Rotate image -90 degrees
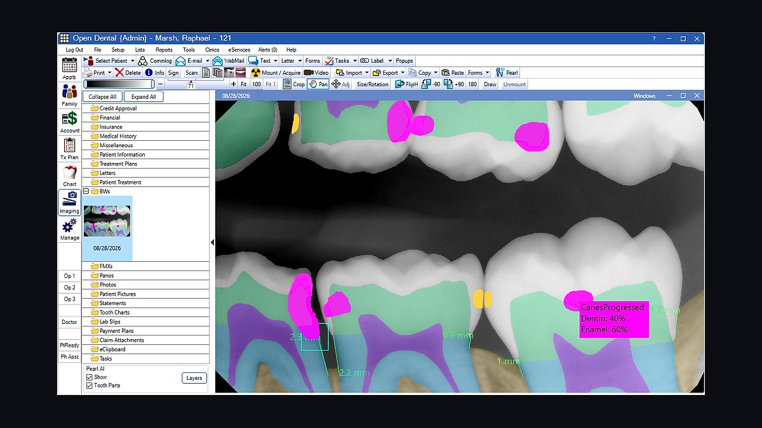This screenshot has width=762, height=428. (x=431, y=84)
